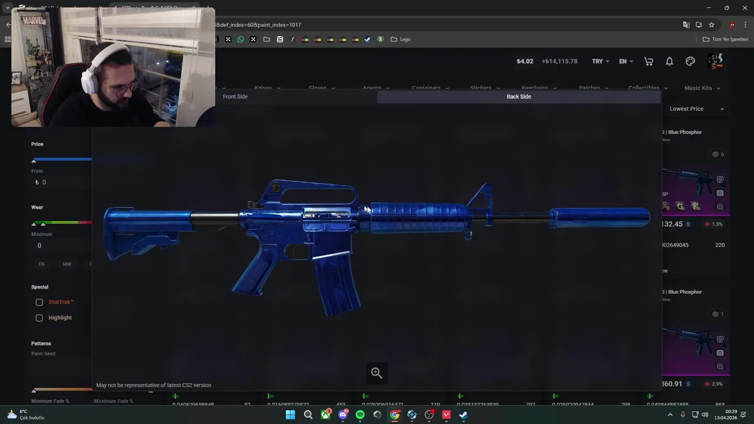This screenshot has height=424, width=754.
Task: Select the MW wear preset
Action: pyautogui.click(x=67, y=264)
